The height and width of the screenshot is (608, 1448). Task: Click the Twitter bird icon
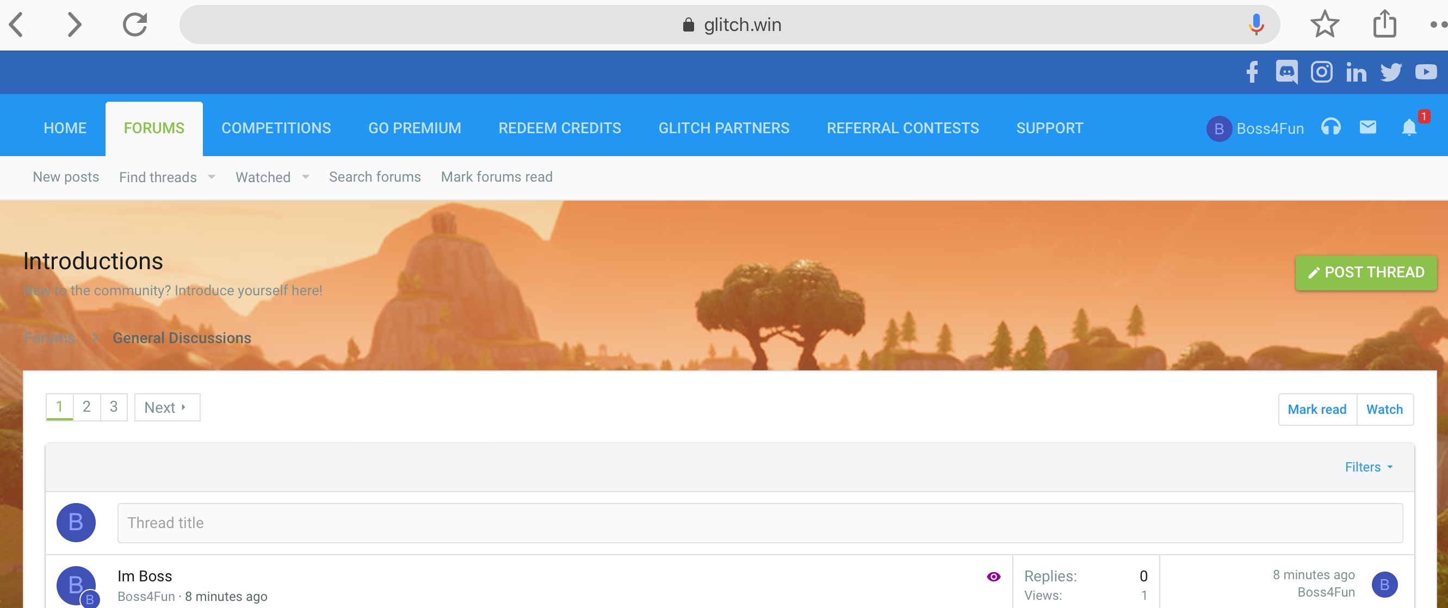click(x=1391, y=72)
